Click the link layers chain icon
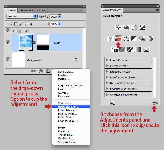Image resolution: width=164 pixels, height=150 pixels. pos(33,71)
